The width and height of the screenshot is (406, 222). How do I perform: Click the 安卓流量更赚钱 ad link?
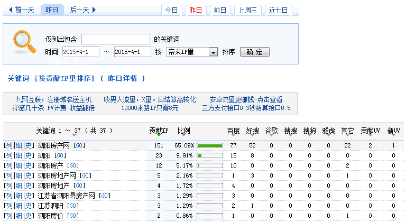tap(246, 99)
